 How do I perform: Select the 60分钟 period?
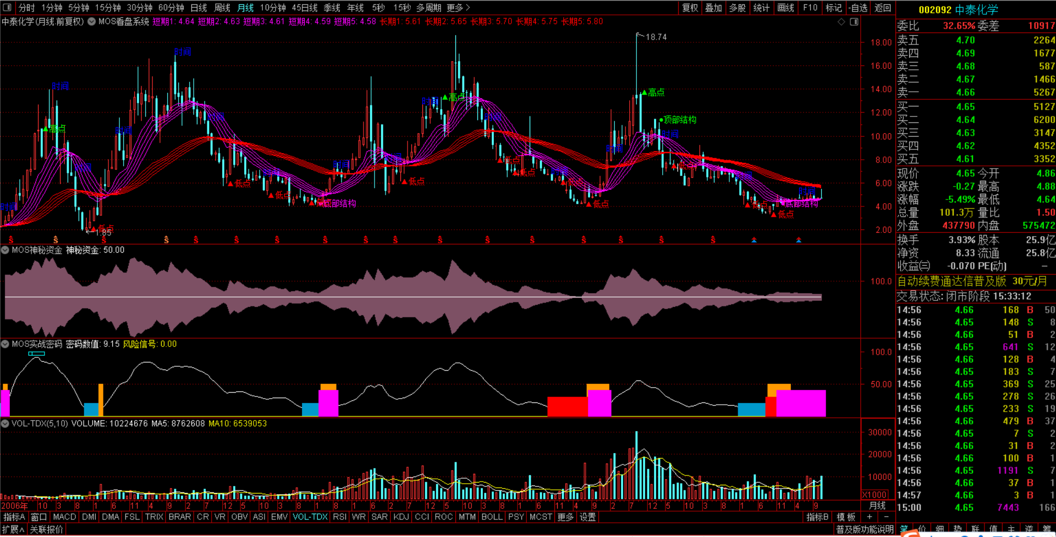(171, 8)
